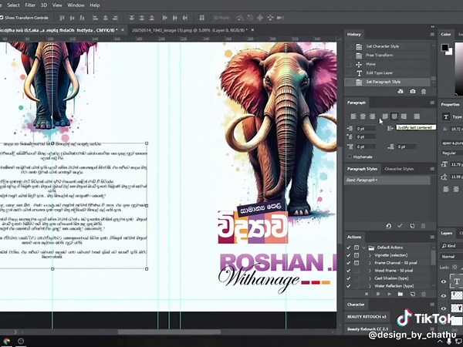Delete current history state with trash icon
The width and height of the screenshot is (463, 347).
tap(424, 92)
